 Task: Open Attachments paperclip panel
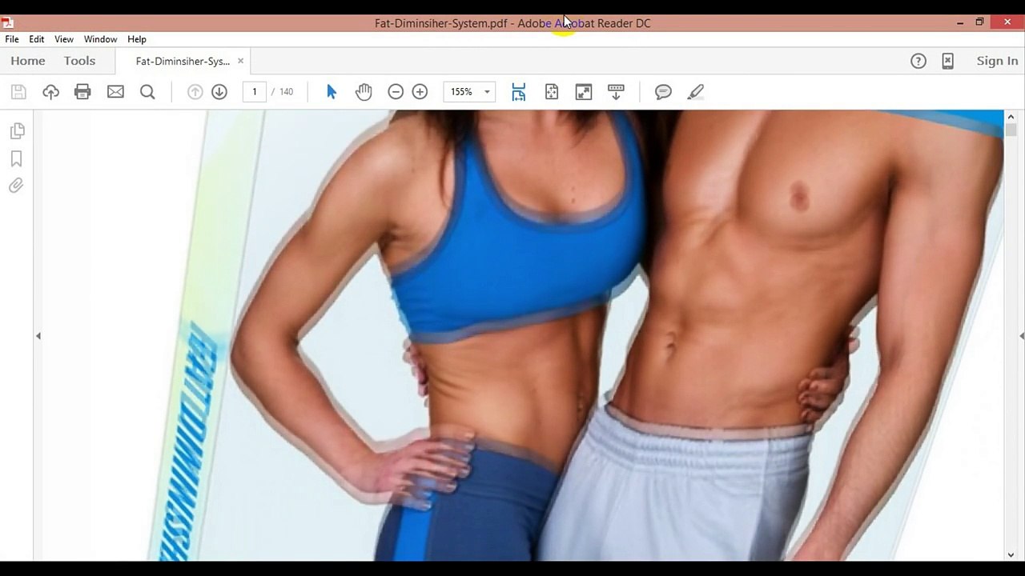tap(16, 186)
